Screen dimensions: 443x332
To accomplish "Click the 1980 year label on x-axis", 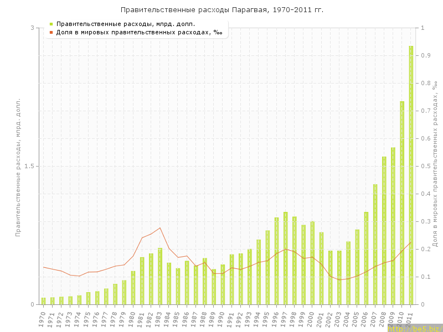I will pyautogui.click(x=132, y=319).
